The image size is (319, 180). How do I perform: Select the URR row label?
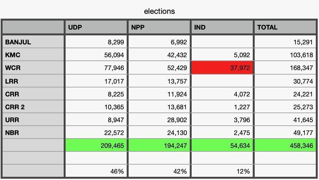coord(33,120)
